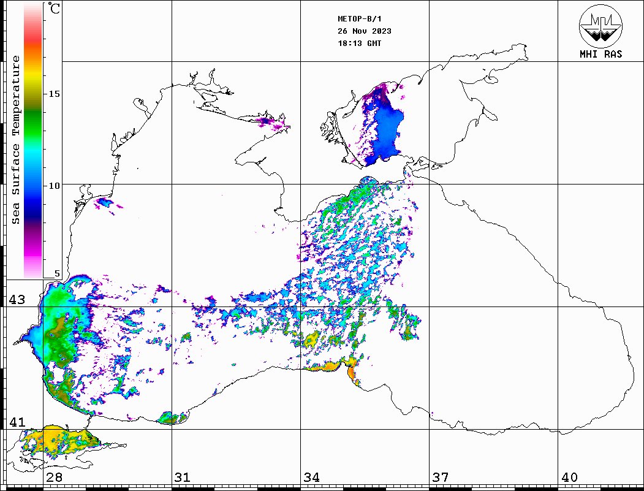Click the 'Sea Surface Temperature' legend title
The height and width of the screenshot is (491, 644).
(15, 140)
